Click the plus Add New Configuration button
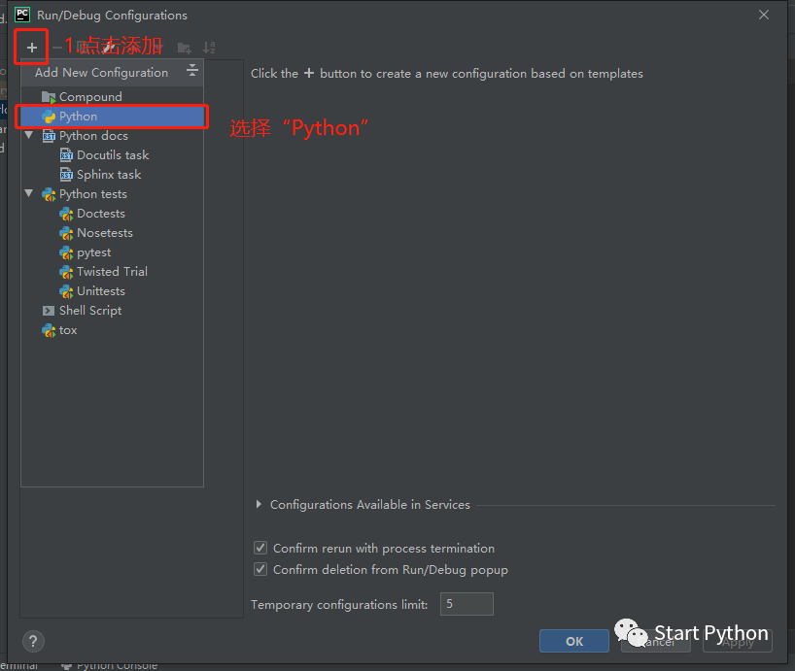Screen dimensions: 795x671 [x=32, y=48]
